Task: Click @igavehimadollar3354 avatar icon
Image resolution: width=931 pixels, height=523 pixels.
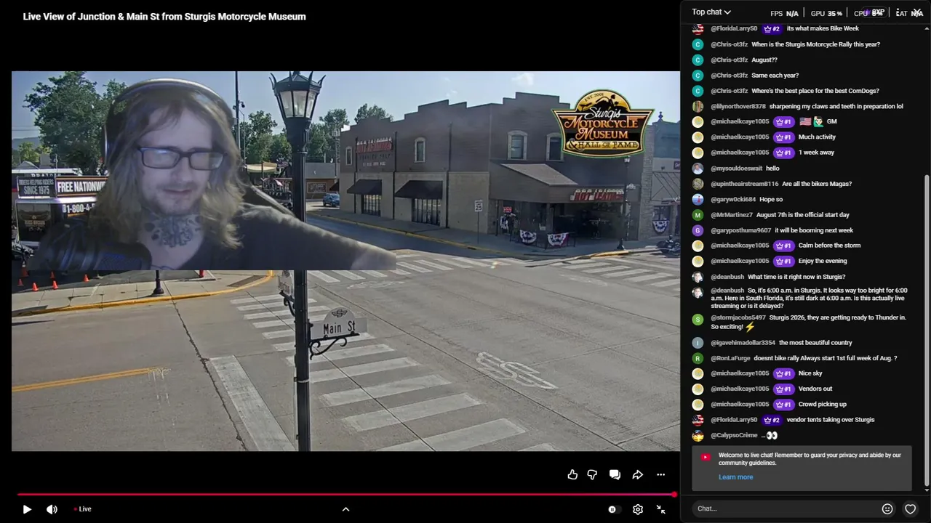Action: pyautogui.click(x=698, y=343)
